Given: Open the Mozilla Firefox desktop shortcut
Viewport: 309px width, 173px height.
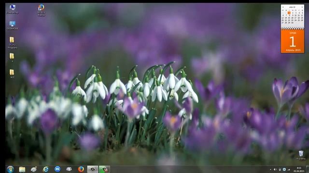Looking at the screenshot, I should [x=41, y=10].
